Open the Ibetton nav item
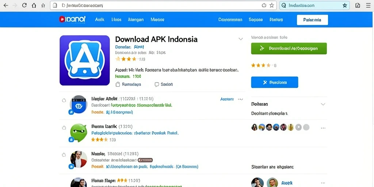 tap(276, 20)
